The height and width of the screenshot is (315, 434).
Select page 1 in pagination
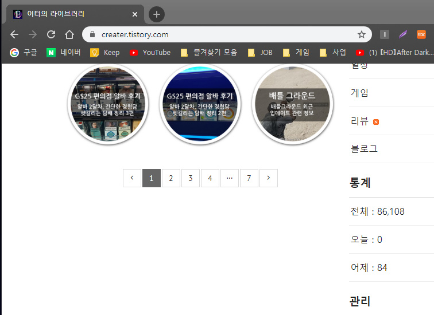pos(152,178)
